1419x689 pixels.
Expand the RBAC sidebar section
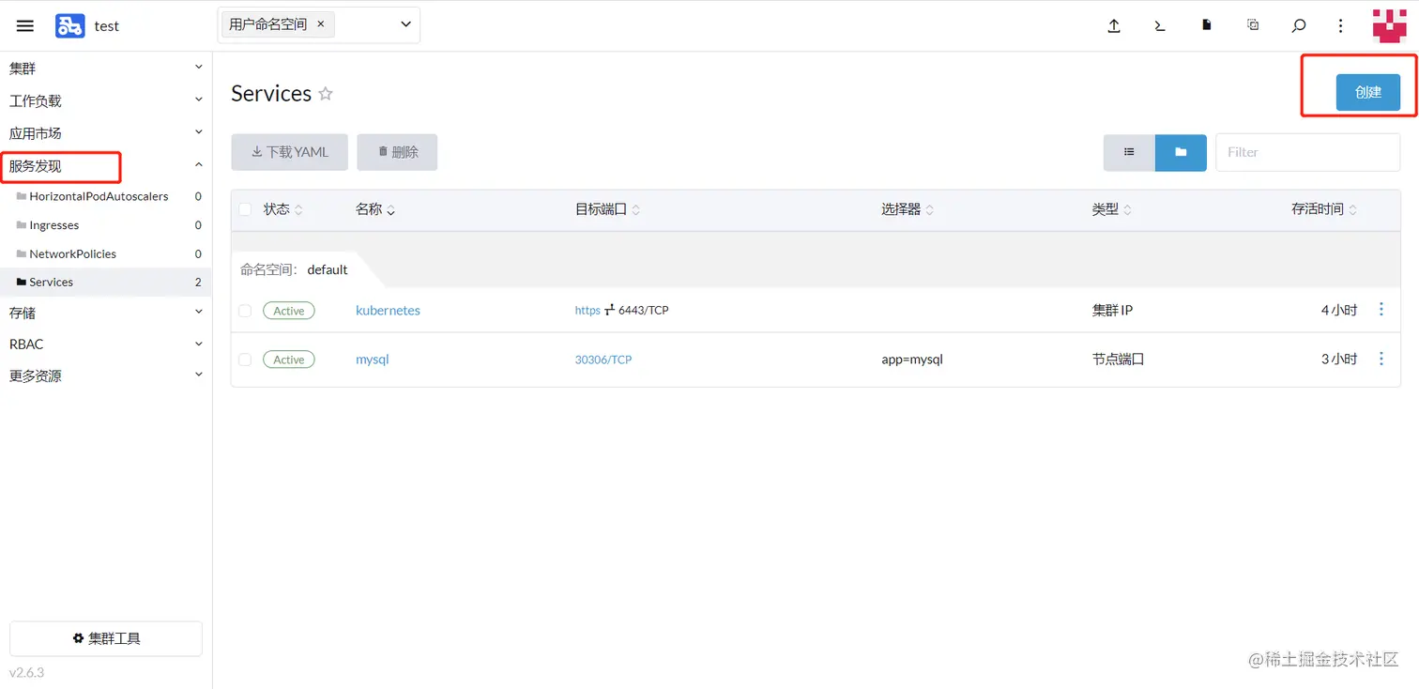tap(105, 344)
